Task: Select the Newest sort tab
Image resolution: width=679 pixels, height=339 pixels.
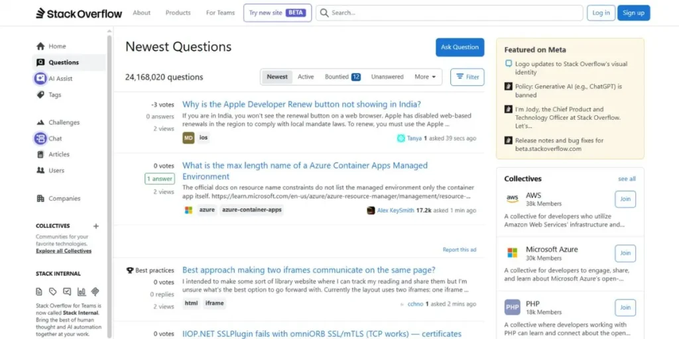Action: tap(277, 77)
